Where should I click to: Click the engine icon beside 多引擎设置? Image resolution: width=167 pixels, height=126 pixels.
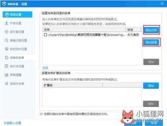7,32
